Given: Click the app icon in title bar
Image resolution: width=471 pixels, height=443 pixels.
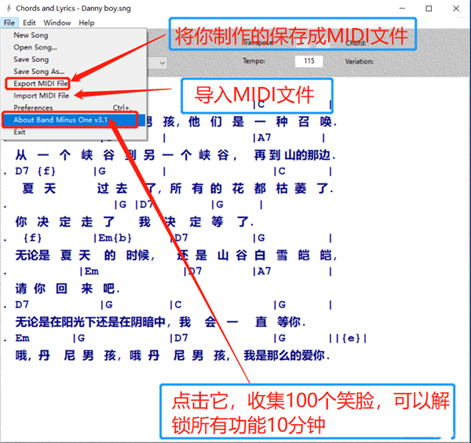Looking at the screenshot, I should click(x=8, y=8).
